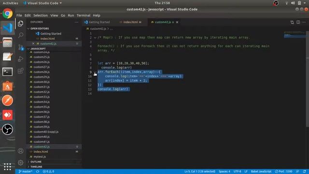The height and width of the screenshot is (174, 309).
Task: Open the Visual Studio Code app menu dropdown
Action: click(42, 3)
